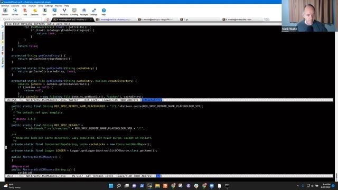Viewport: 338px width, 190px height.
Task: Click the Split toolbar icon
Action: 54,12
